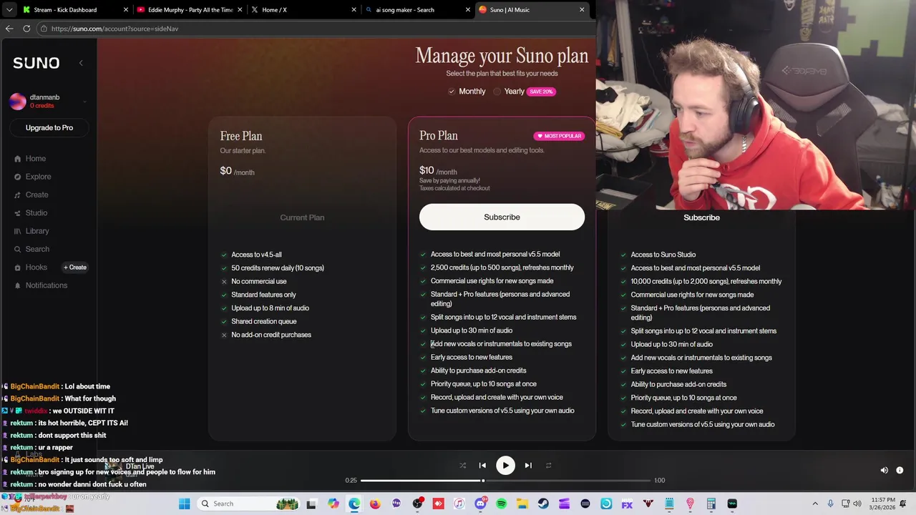This screenshot has height=515, width=916.
Task: Open the browser tab list dropdown
Action: pos(9,10)
